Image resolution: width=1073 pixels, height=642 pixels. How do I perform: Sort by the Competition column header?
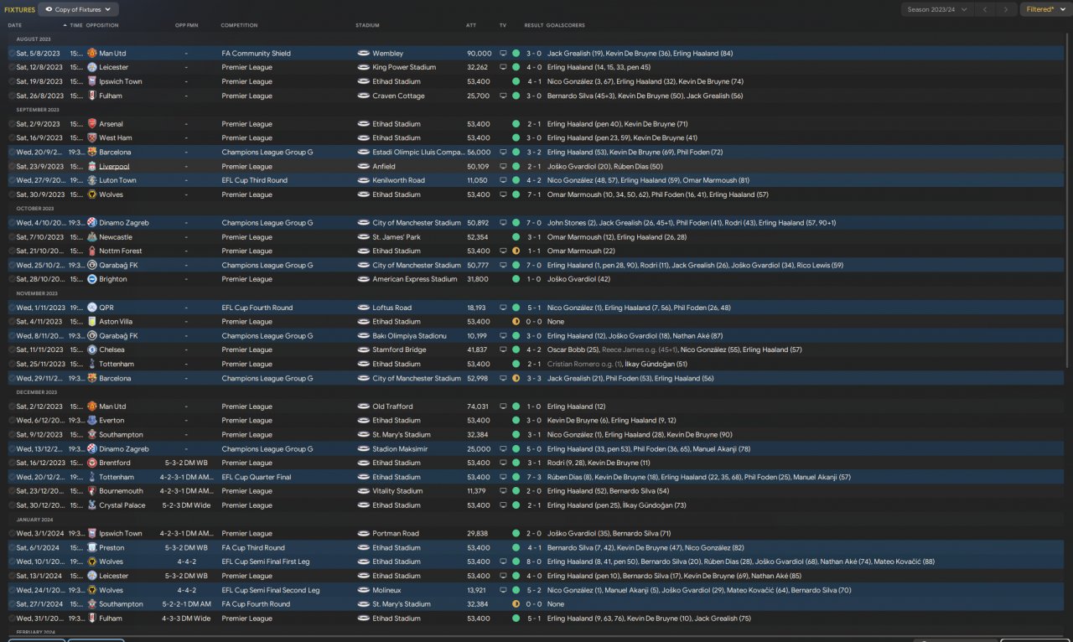[239, 25]
